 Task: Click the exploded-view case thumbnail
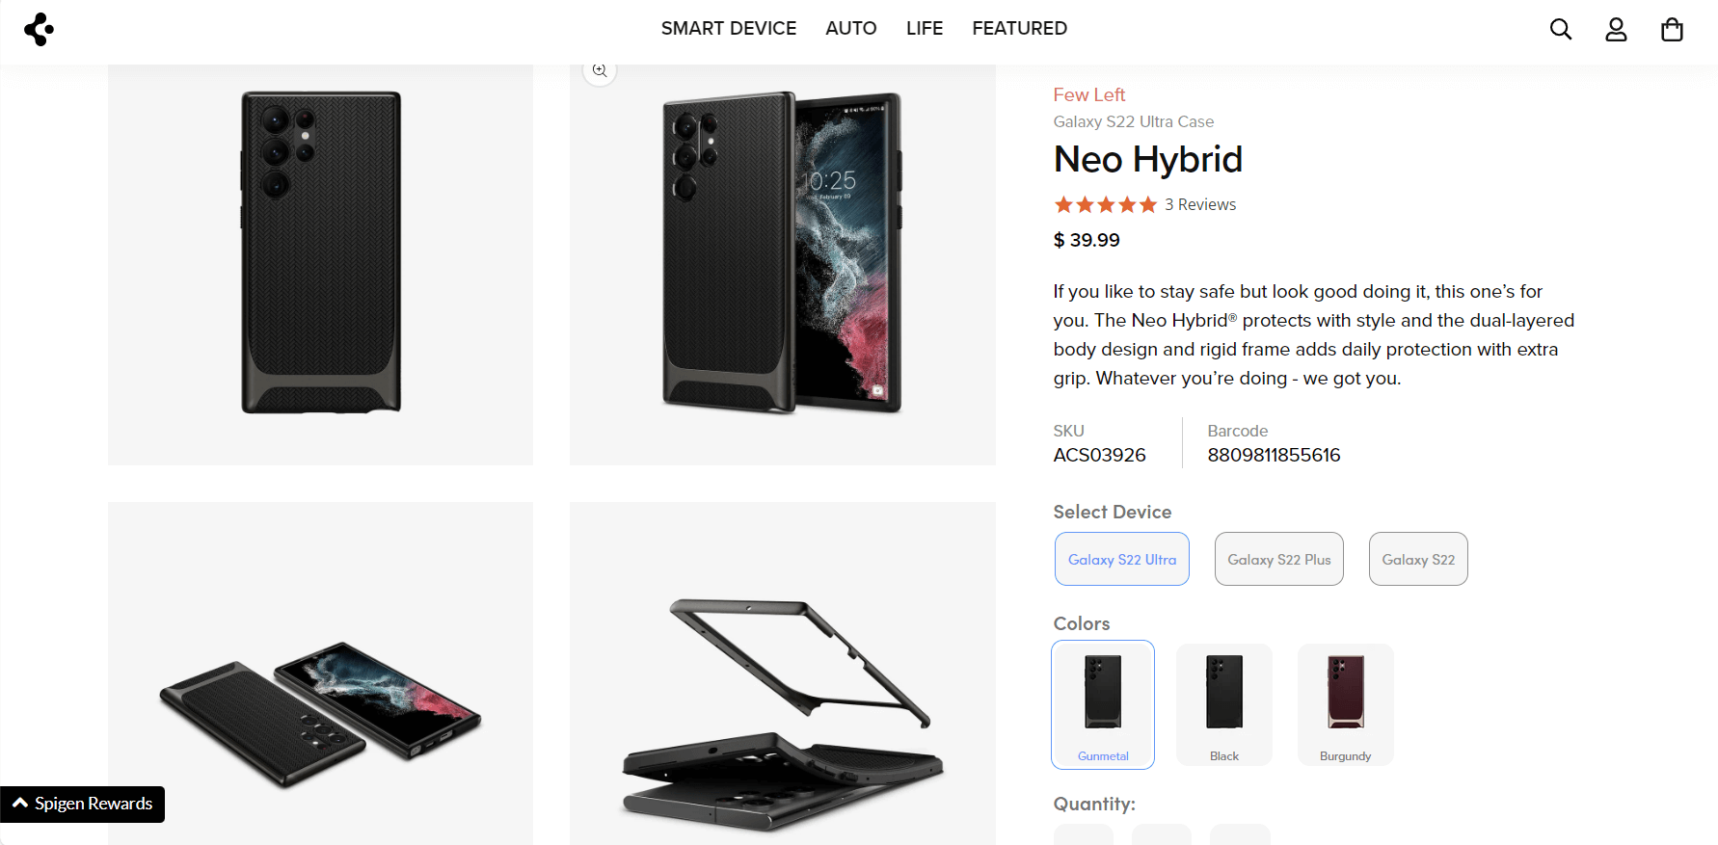click(782, 673)
